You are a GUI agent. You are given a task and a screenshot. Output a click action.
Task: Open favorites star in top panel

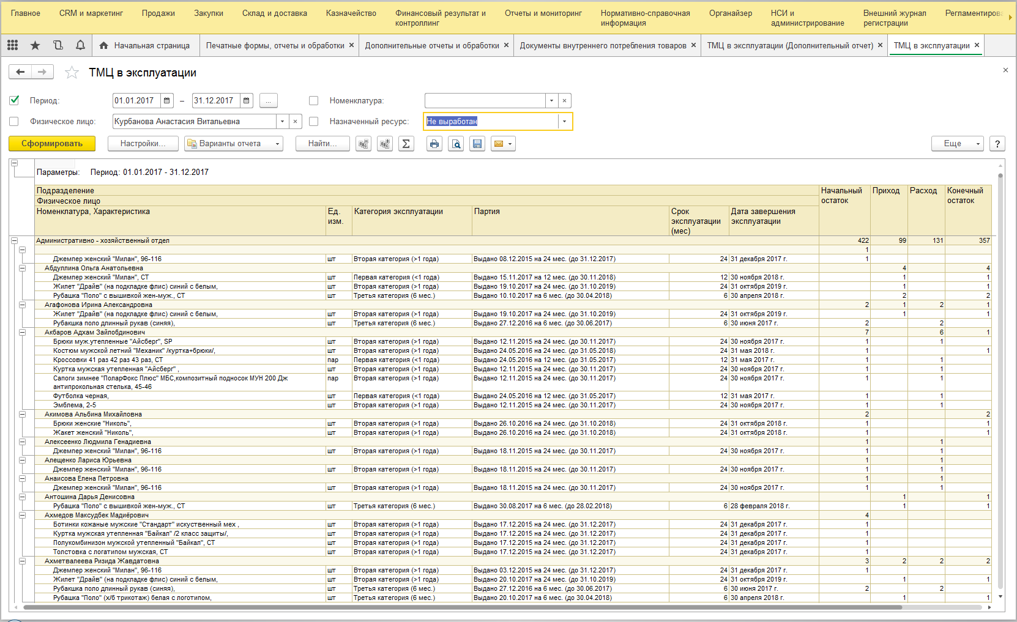point(35,45)
